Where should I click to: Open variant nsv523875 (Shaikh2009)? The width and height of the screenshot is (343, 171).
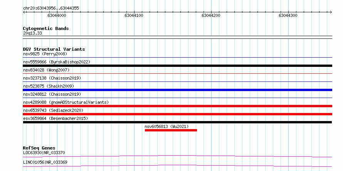[49, 86]
